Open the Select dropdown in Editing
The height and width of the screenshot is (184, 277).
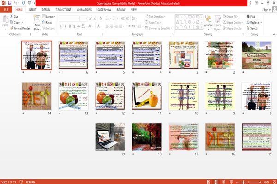click(253, 28)
